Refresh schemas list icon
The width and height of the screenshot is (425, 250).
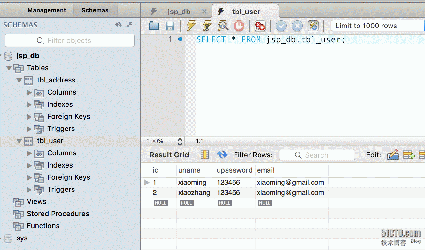pos(119,25)
